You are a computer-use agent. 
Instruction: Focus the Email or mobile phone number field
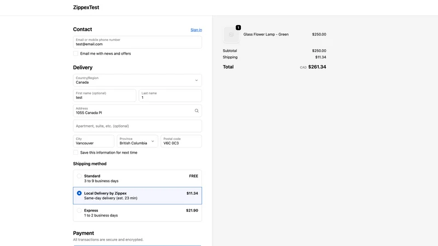point(137,42)
